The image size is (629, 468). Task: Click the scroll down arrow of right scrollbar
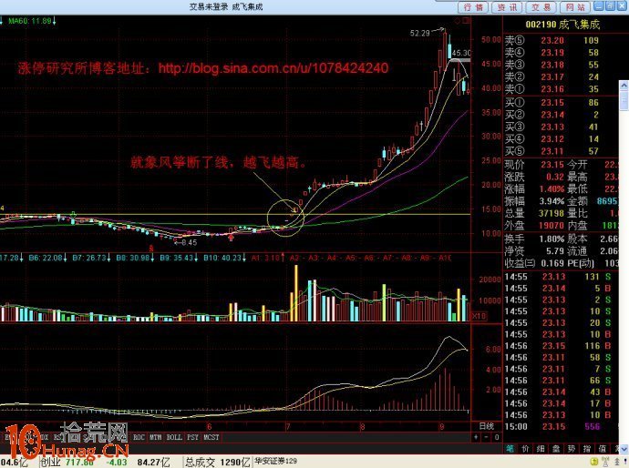tap(624, 449)
